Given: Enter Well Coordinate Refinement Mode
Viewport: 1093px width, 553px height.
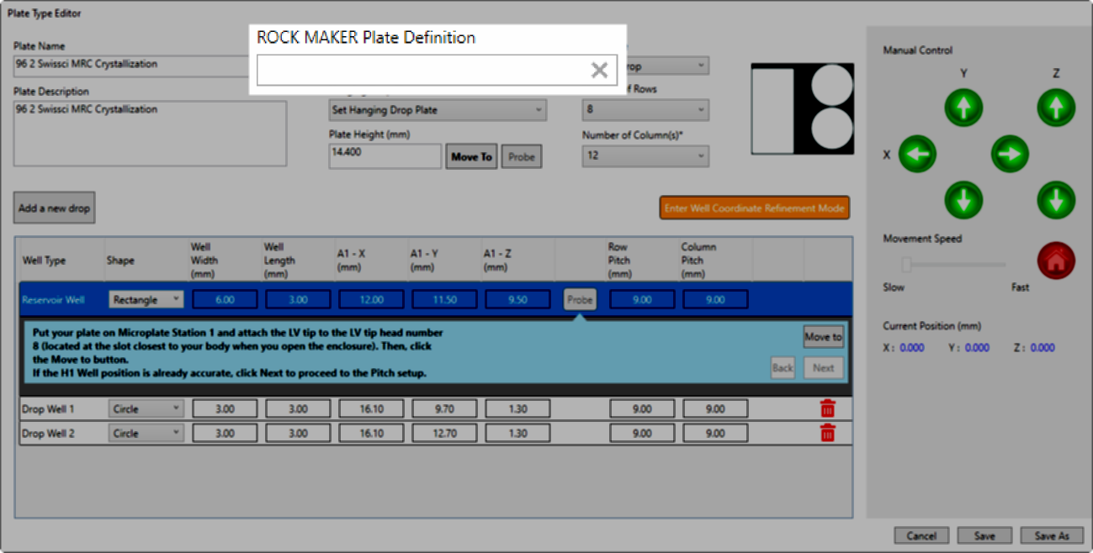Looking at the screenshot, I should (754, 208).
